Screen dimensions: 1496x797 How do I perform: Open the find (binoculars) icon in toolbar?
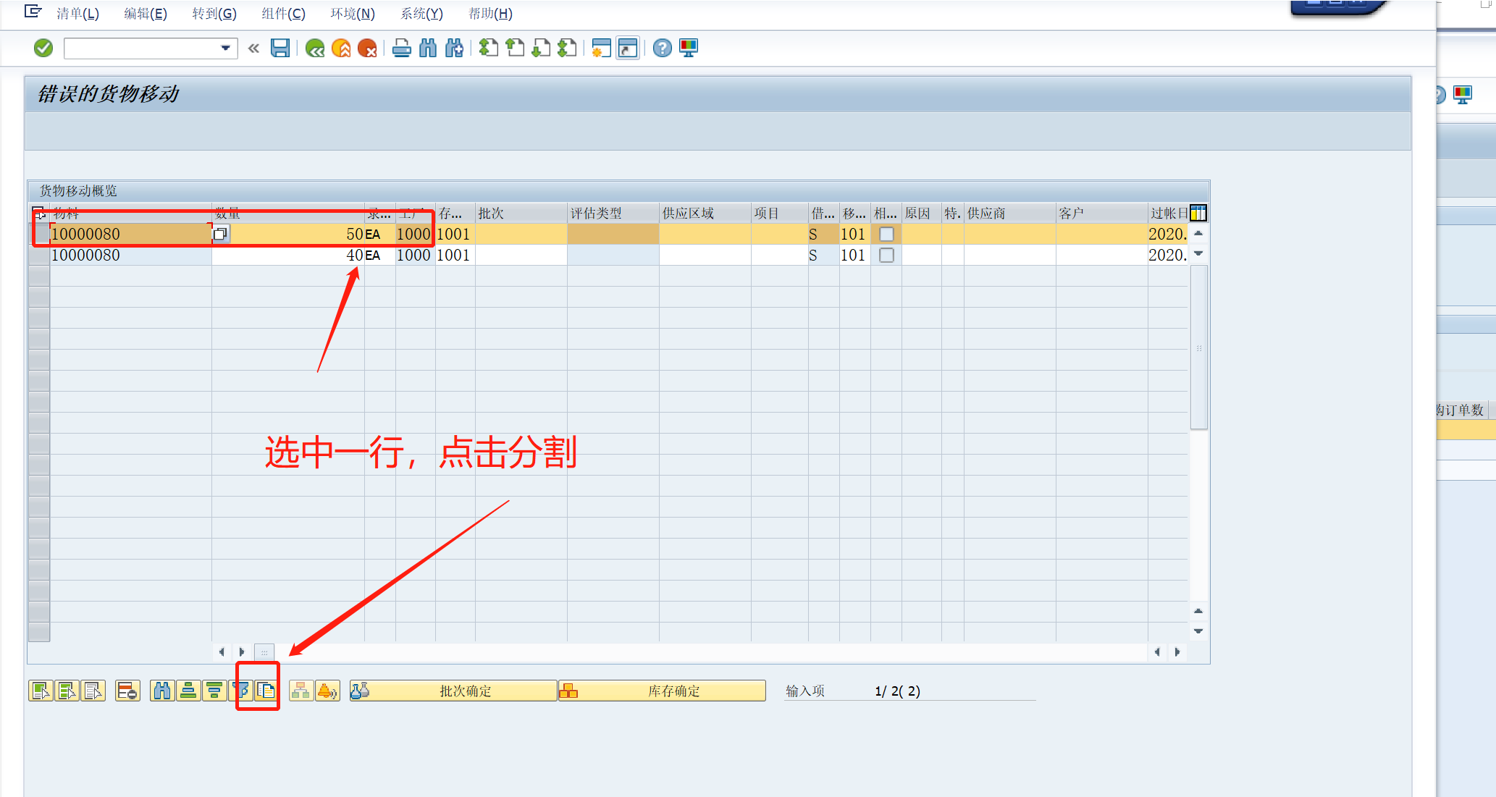pyautogui.click(x=428, y=48)
